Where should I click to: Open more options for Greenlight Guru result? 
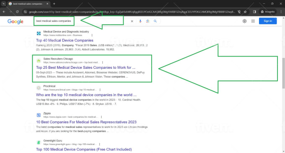100,144
